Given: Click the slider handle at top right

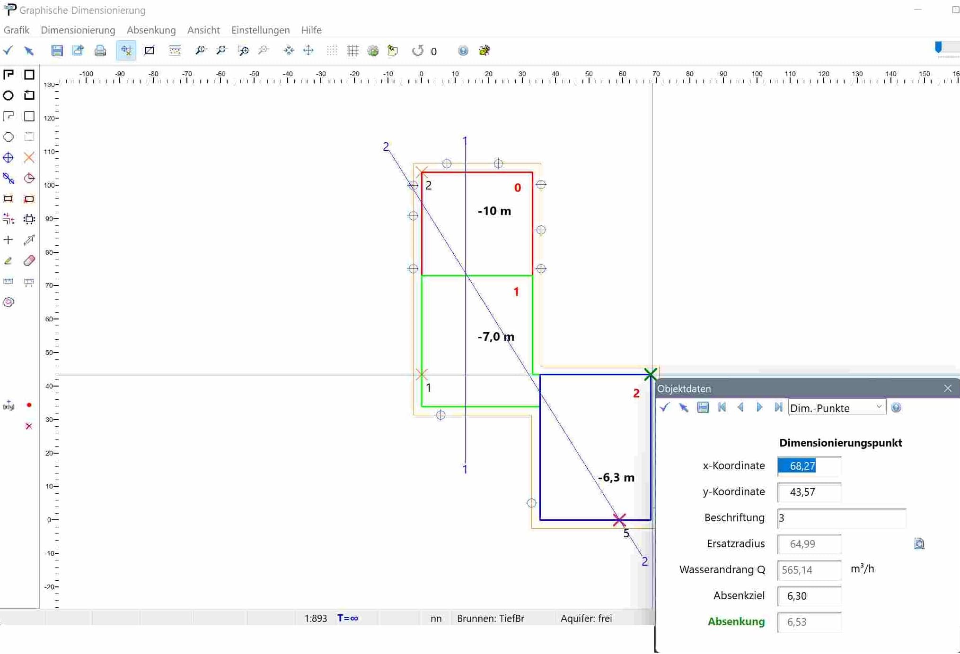Looking at the screenshot, I should point(938,47).
